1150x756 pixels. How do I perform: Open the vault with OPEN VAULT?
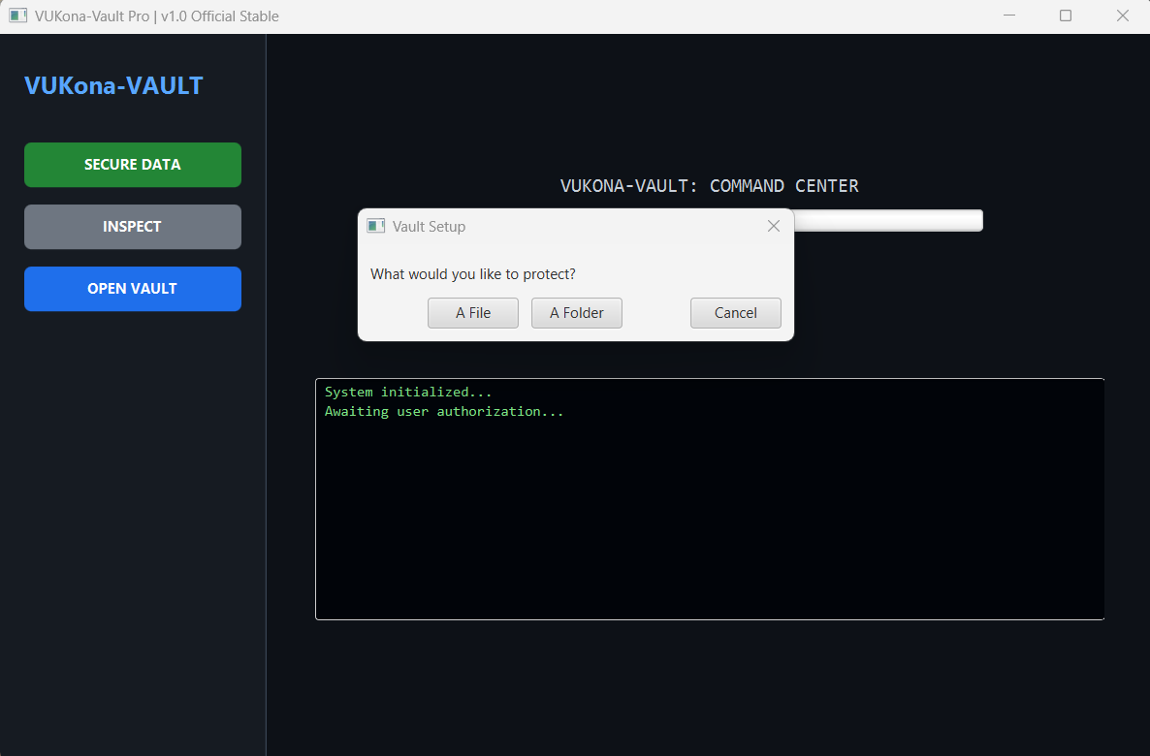132,288
